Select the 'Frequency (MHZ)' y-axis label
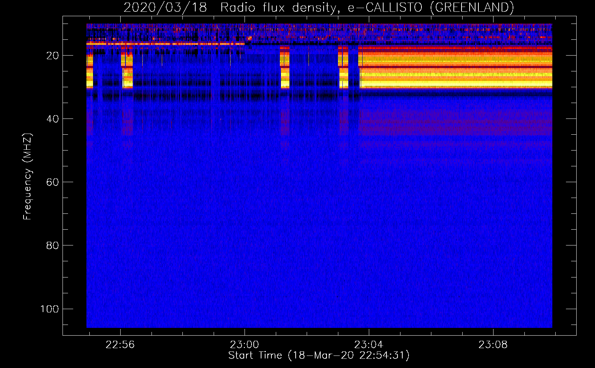Image resolution: width=595 pixels, height=368 pixels. [28, 176]
